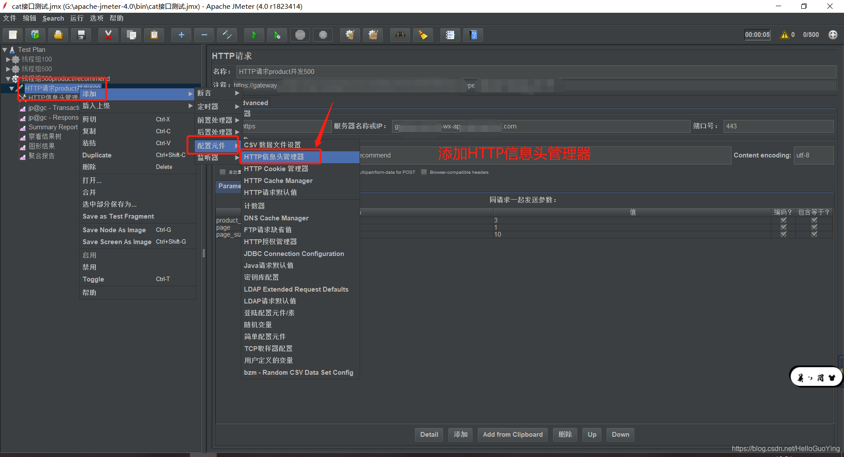Click the 添加 button below parameters table
844x457 pixels.
[461, 435]
